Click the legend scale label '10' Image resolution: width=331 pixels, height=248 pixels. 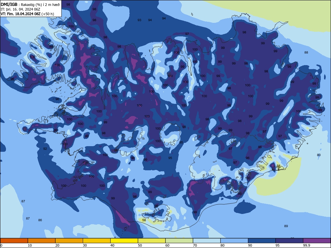coord(30,245)
